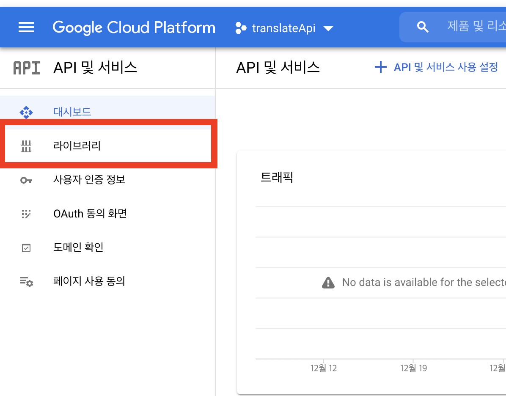Click the API logo icon in sidebar header

click(x=27, y=68)
